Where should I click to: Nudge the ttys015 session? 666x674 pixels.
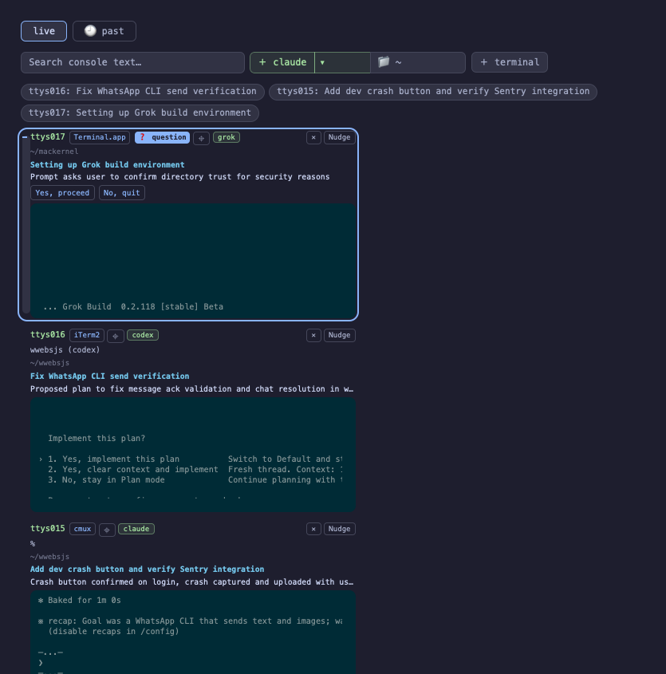pyautogui.click(x=339, y=529)
